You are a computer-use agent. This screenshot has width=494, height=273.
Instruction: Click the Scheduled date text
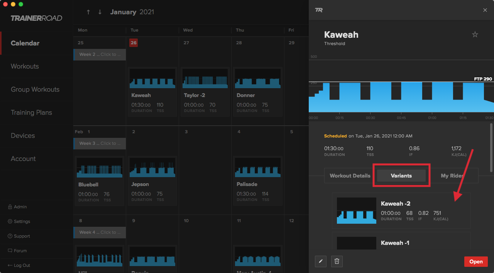pyautogui.click(x=368, y=136)
